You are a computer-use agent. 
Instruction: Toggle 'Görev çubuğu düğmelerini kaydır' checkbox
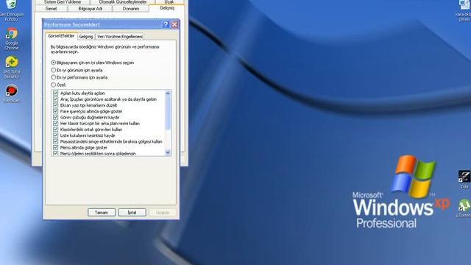[56, 117]
